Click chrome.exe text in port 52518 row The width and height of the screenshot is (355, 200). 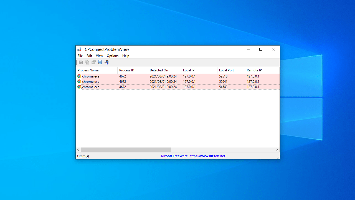[91, 76]
